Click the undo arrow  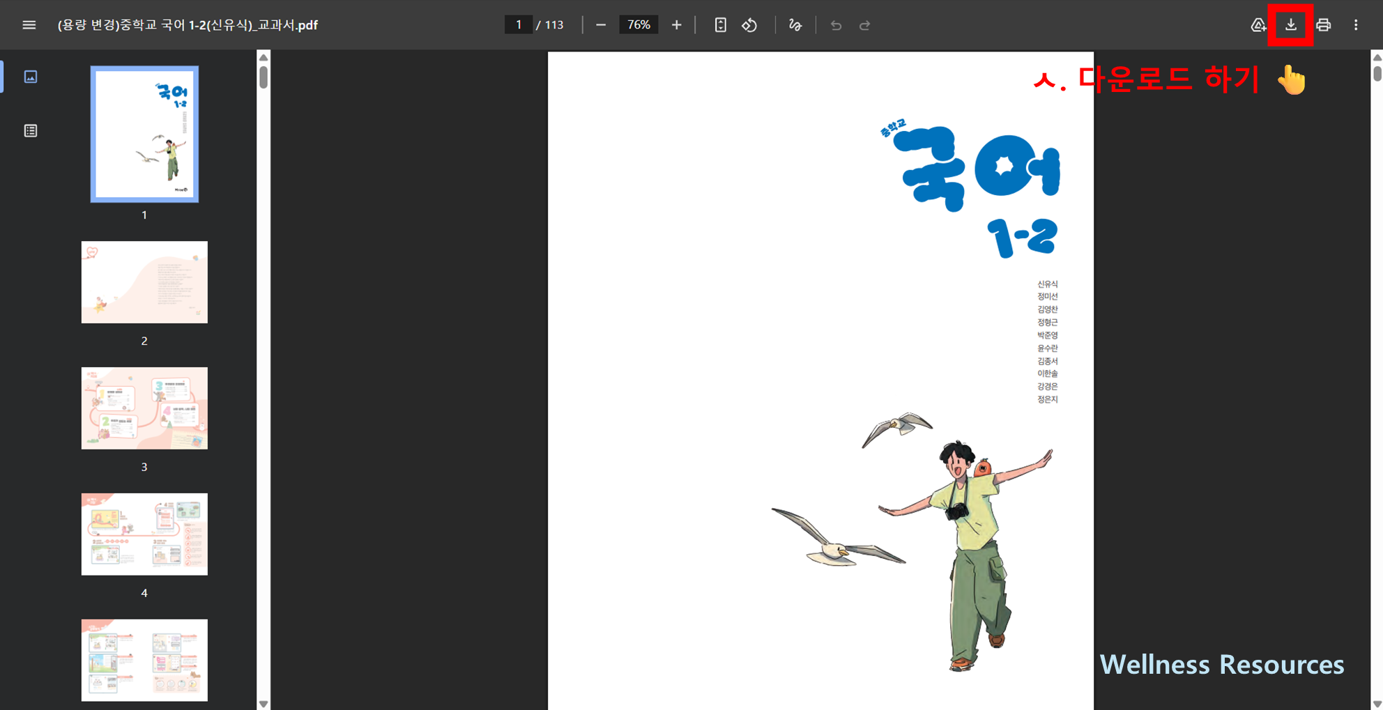pos(836,25)
